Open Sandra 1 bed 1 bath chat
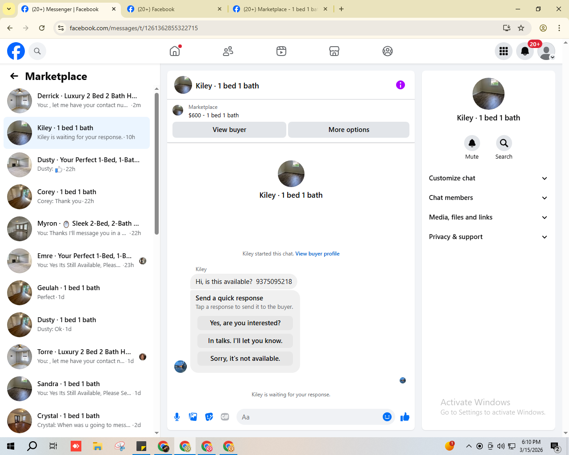This screenshot has height=455, width=569. [76, 389]
